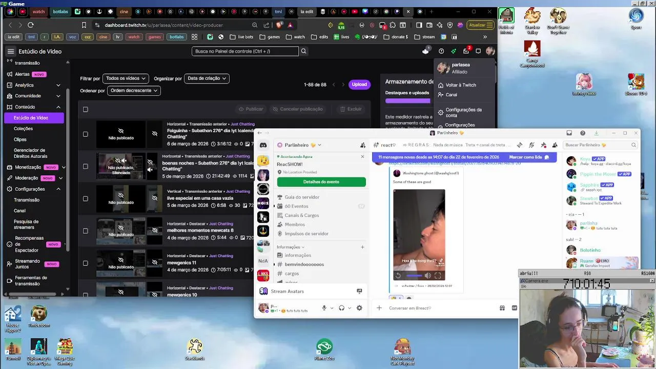The height and width of the screenshot is (369, 656).
Task: Select checkbox for mewgenics 11 video
Action: (x=86, y=263)
